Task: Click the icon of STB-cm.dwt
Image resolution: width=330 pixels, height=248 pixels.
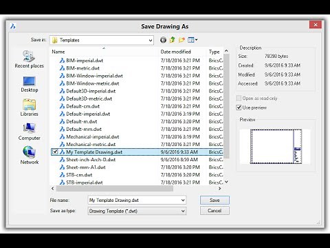Action: (x=62, y=175)
